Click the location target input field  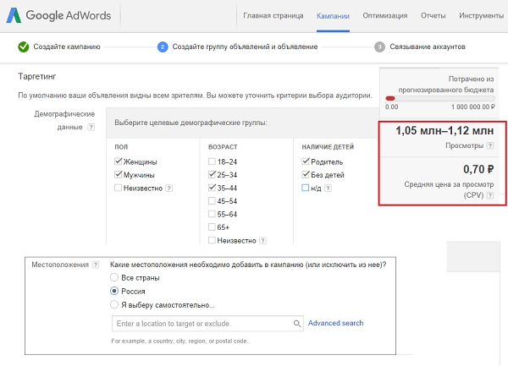pyautogui.click(x=202, y=324)
